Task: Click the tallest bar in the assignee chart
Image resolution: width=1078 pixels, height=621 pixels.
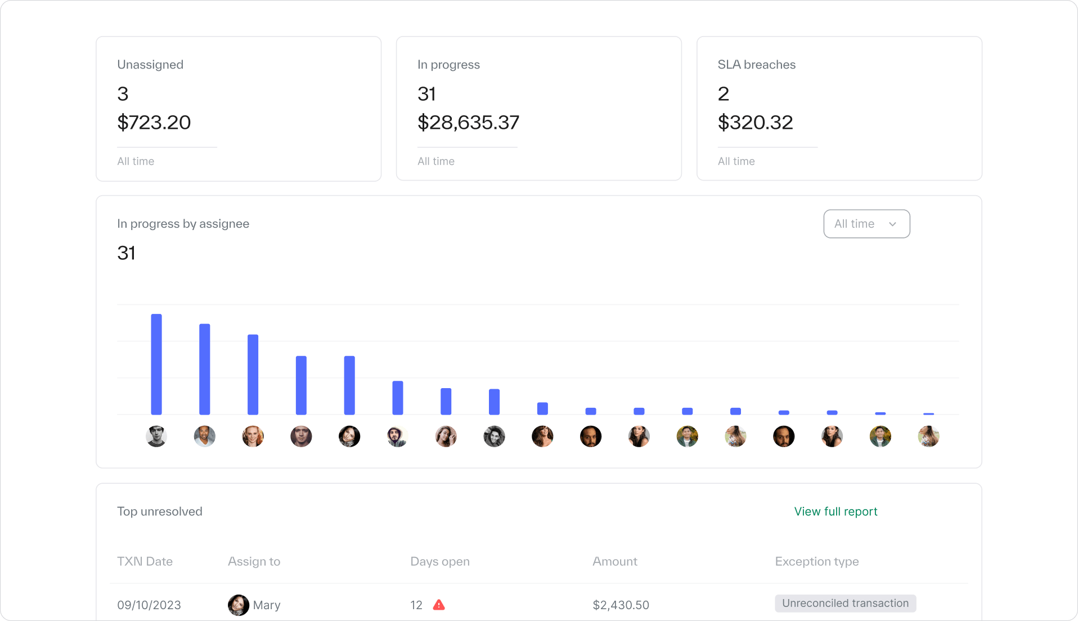Action: (x=156, y=364)
